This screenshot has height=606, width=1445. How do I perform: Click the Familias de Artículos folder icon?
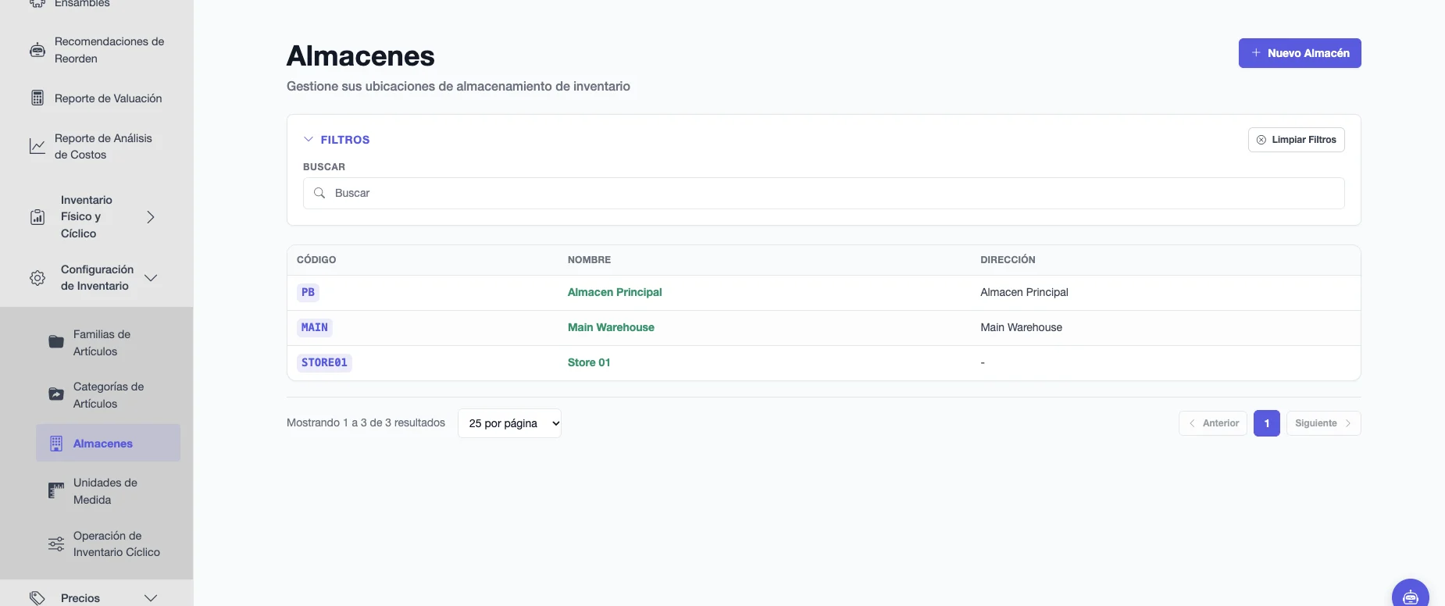[x=56, y=342]
